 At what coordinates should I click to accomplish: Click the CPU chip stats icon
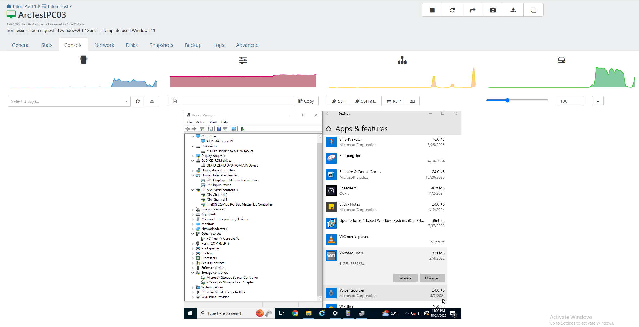tap(84, 60)
